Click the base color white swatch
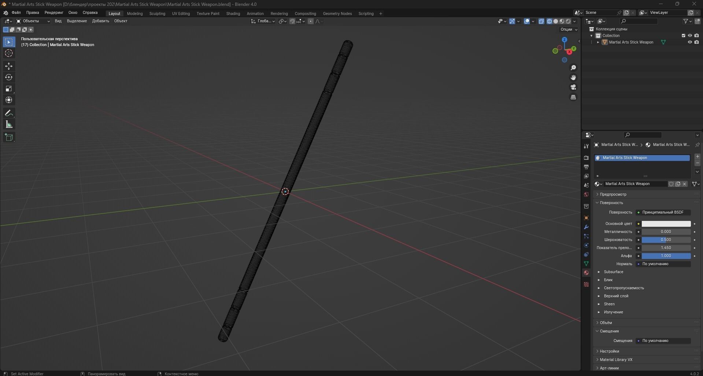The width and height of the screenshot is (703, 376). tap(666, 224)
